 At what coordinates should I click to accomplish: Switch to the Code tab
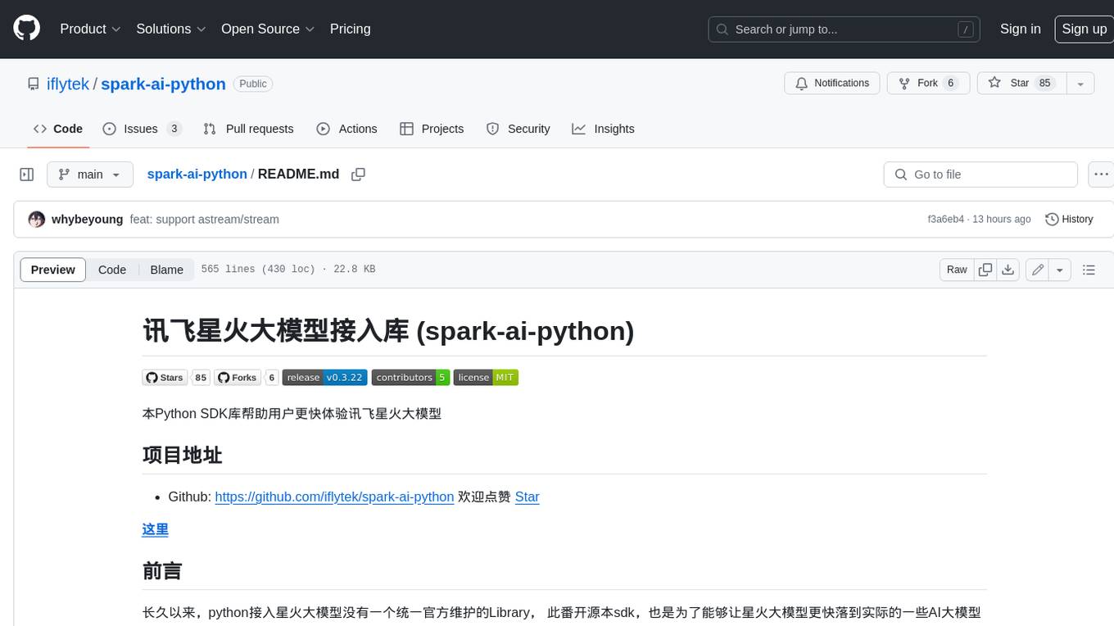pos(58,129)
